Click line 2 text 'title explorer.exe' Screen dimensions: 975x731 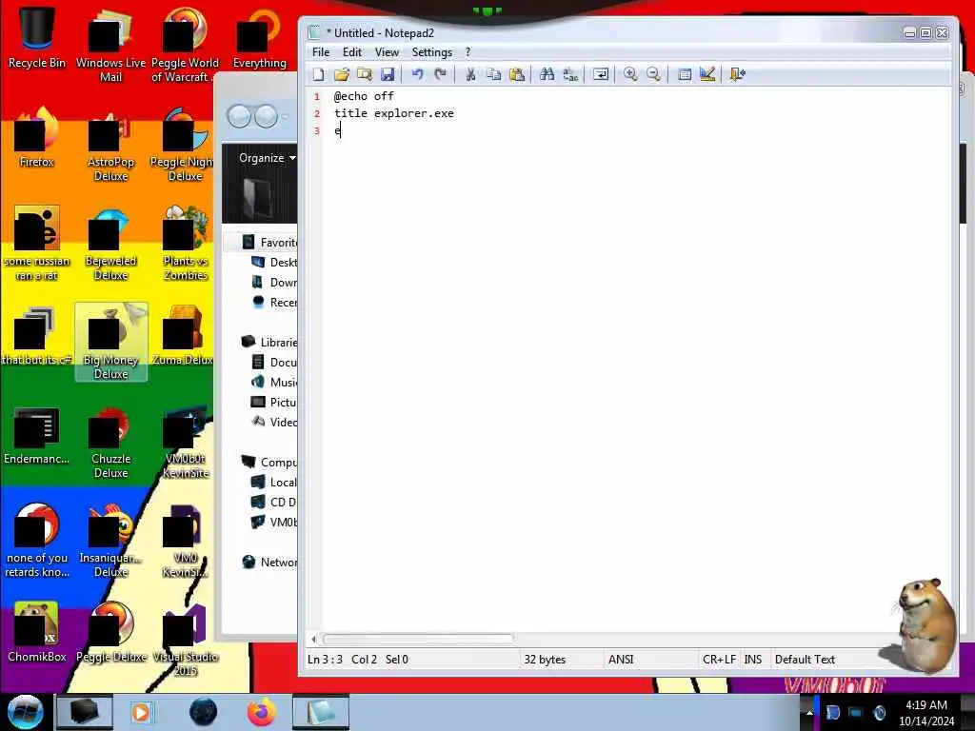pyautogui.click(x=393, y=113)
